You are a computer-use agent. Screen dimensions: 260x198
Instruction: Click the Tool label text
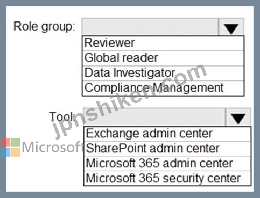coord(62,116)
